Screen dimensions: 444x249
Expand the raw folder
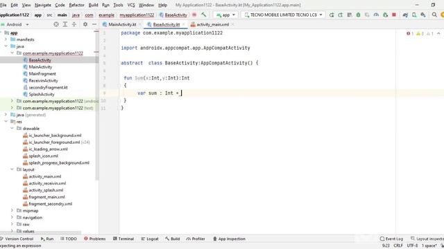12,224
